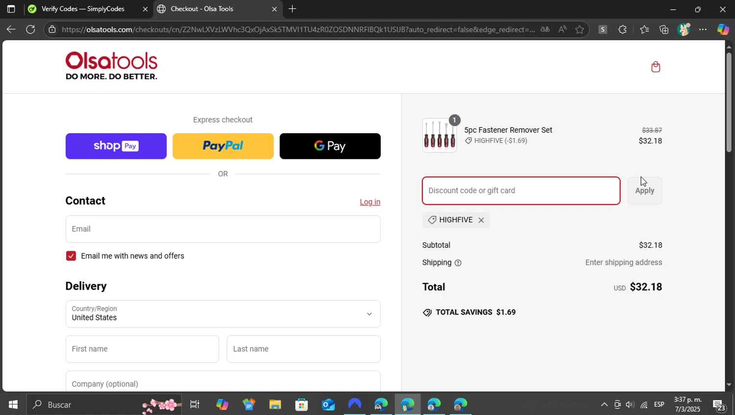Open the Windows Start menu
Image resolution: width=735 pixels, height=415 pixels.
[13, 405]
